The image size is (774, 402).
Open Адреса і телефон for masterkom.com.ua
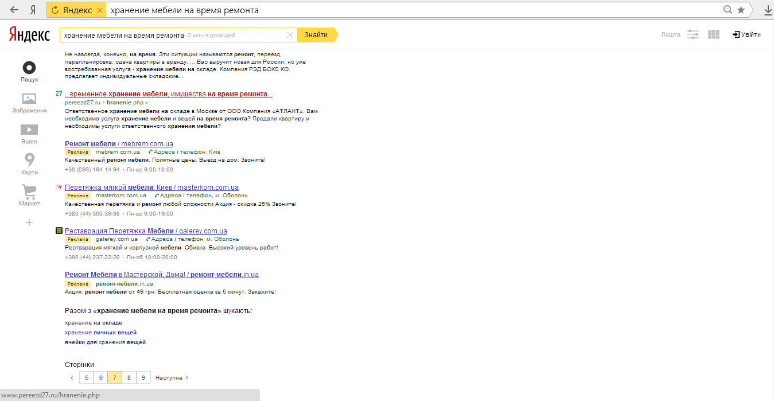coord(201,196)
